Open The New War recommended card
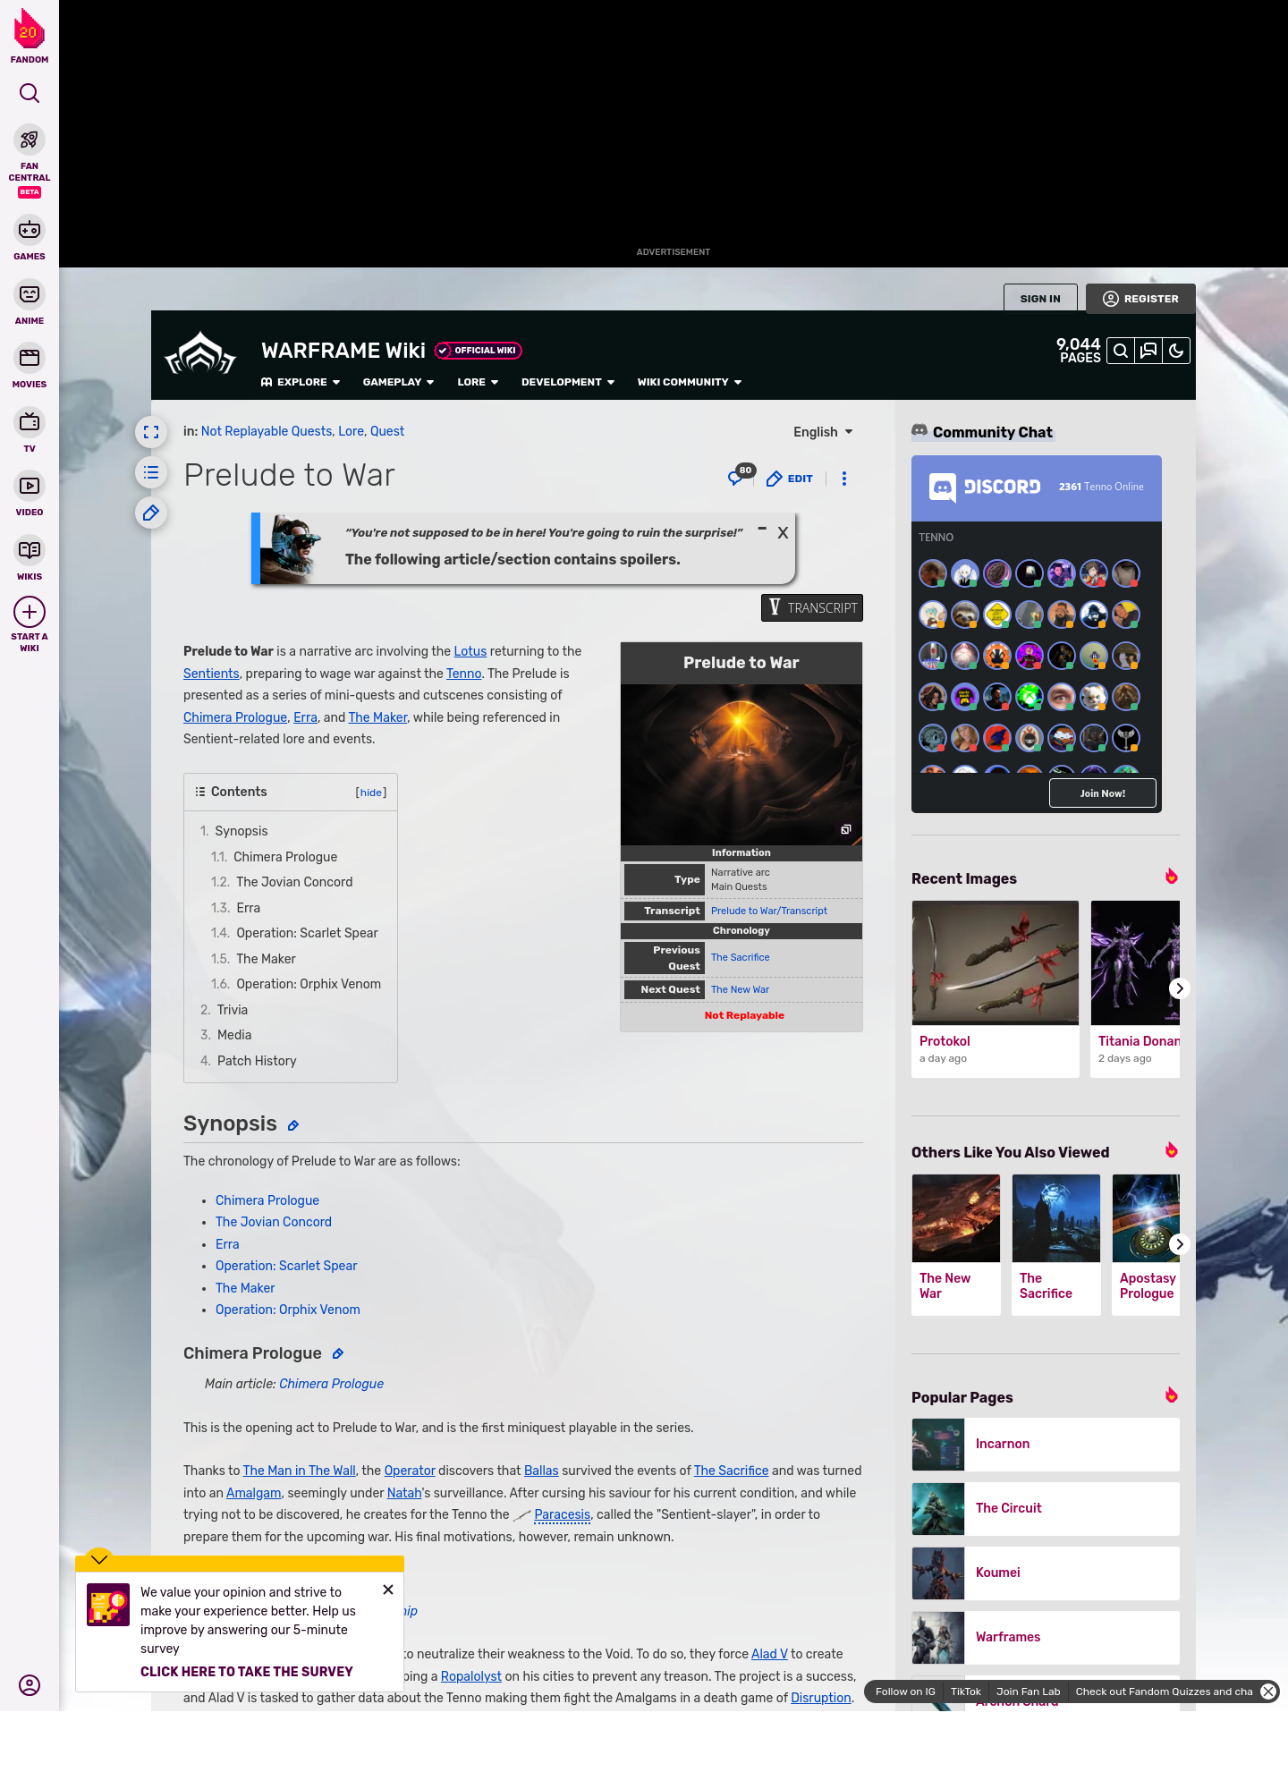Viewport: 1288px width, 1789px height. pyautogui.click(x=956, y=1244)
